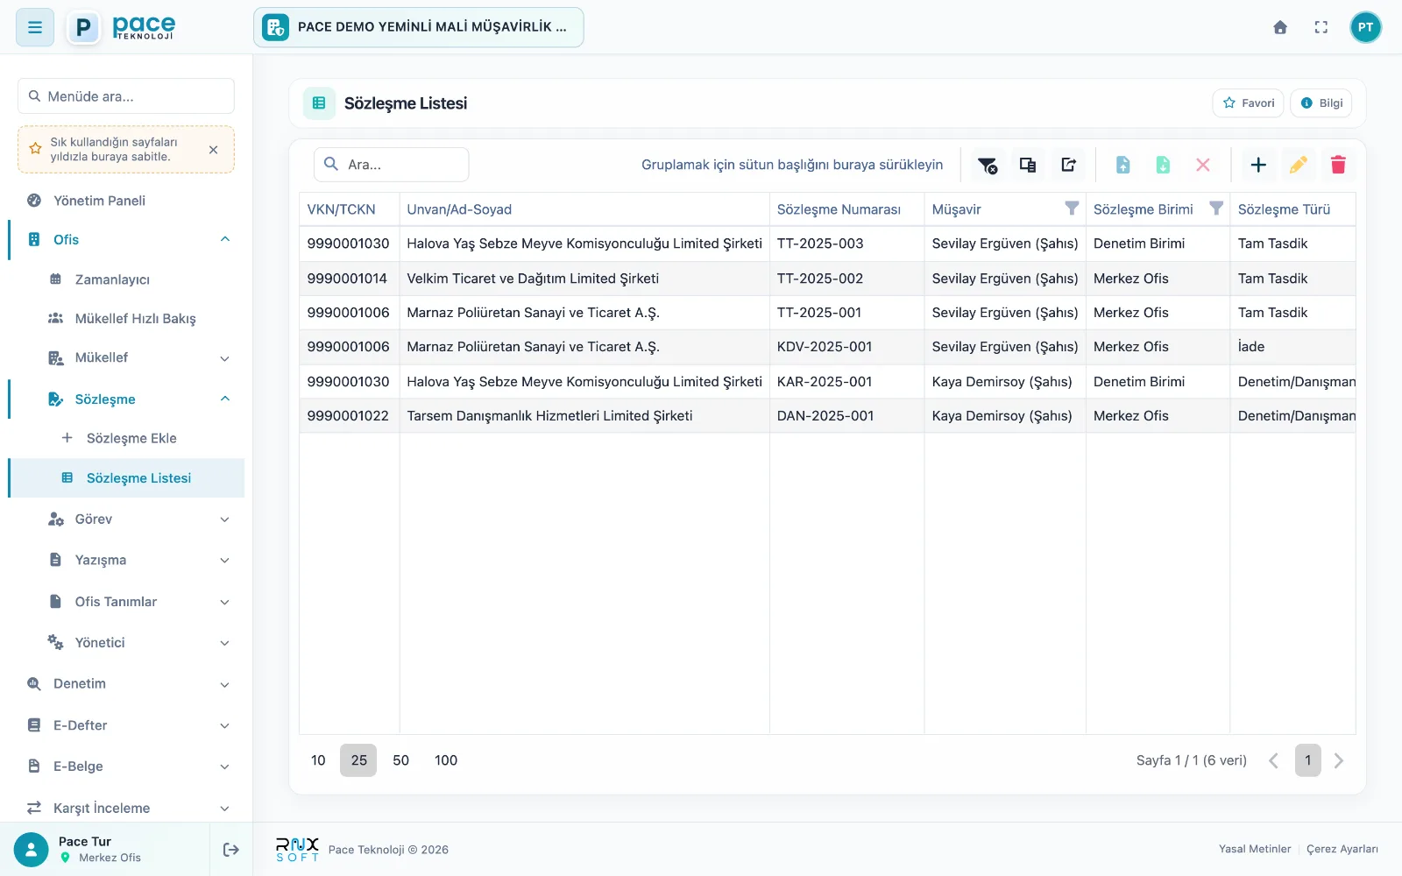Open the company selector PACE DEMO YEMİNLİ MALİ MÜŞAVİRLİK
Viewport: 1402px width, 876px height.
point(419,27)
